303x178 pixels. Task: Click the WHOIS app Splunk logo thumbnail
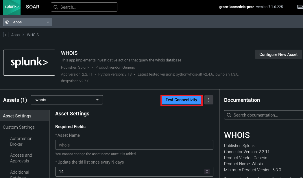coord(29,63)
